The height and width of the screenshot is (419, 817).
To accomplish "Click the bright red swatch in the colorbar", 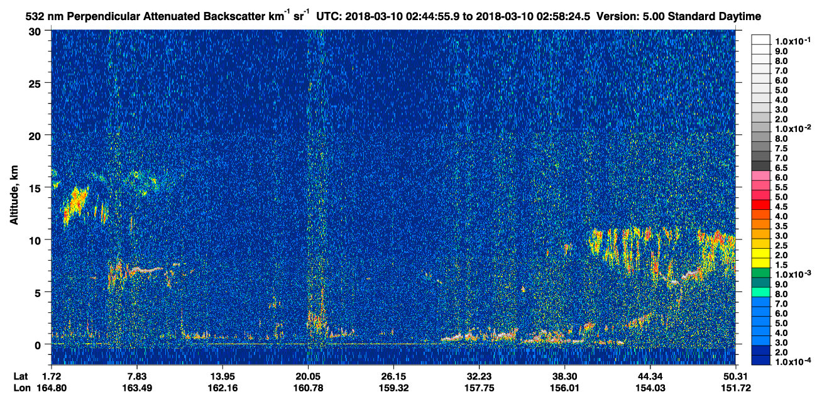I will click(x=760, y=206).
